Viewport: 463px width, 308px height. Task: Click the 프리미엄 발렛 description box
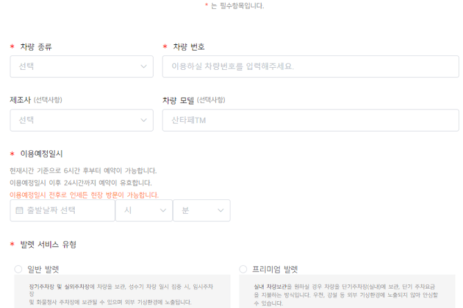click(x=347, y=291)
